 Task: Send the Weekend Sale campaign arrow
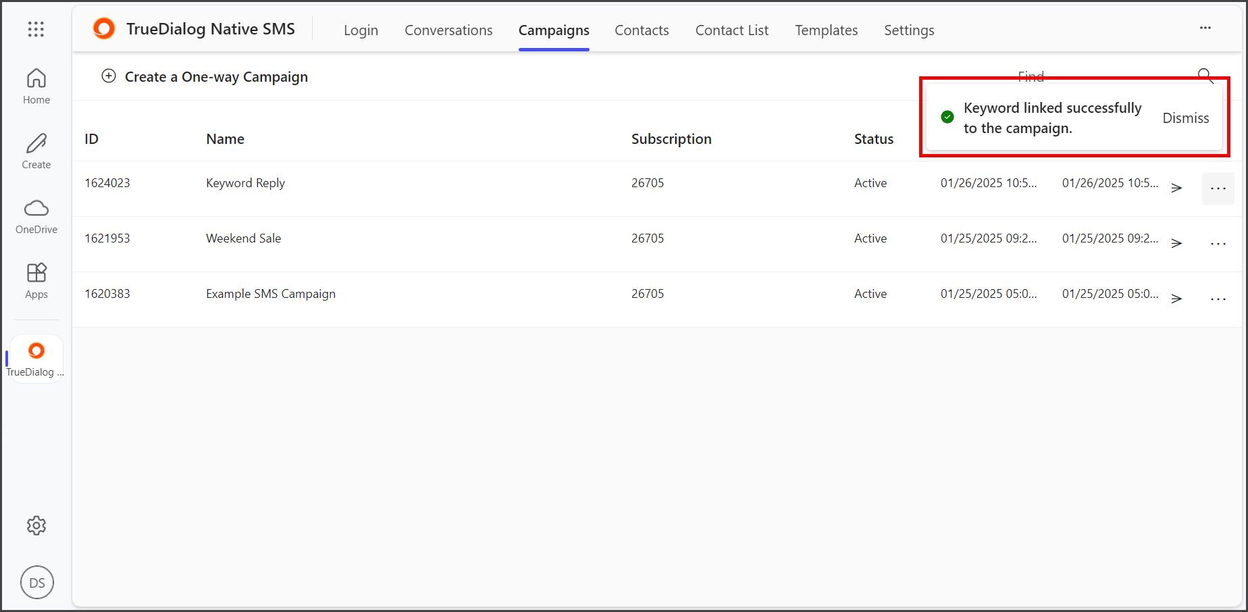pos(1176,243)
